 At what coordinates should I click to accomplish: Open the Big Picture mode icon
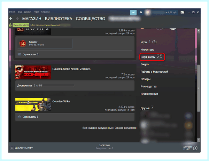[x=133, y=12]
